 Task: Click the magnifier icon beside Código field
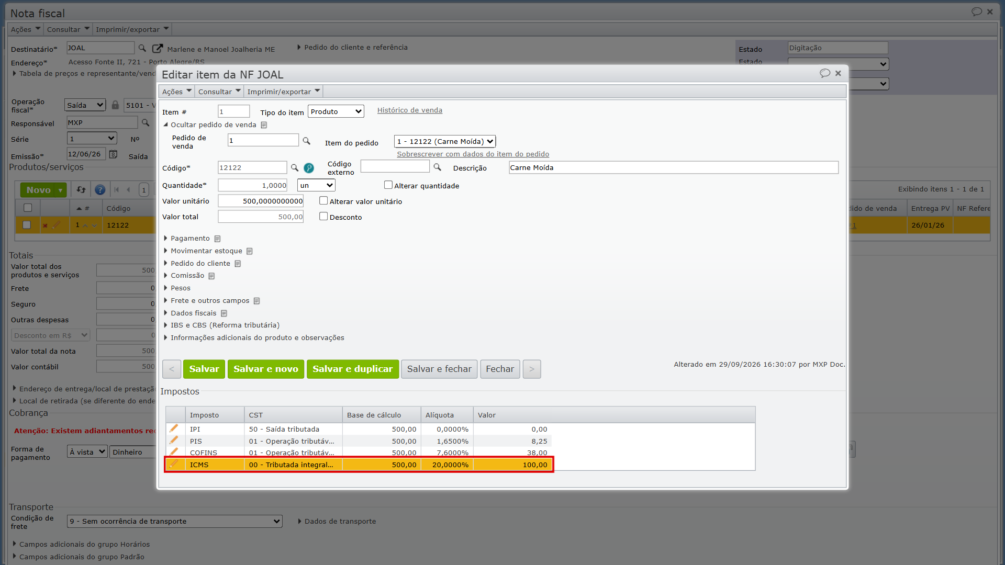pyautogui.click(x=295, y=168)
